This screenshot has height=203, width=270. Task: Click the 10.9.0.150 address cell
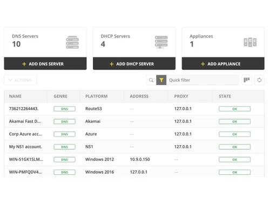click(140, 159)
